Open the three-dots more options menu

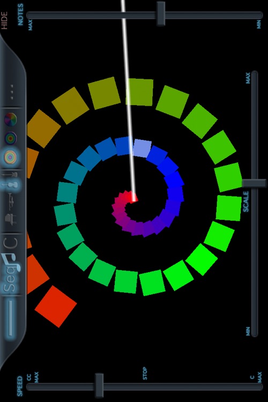point(11,92)
